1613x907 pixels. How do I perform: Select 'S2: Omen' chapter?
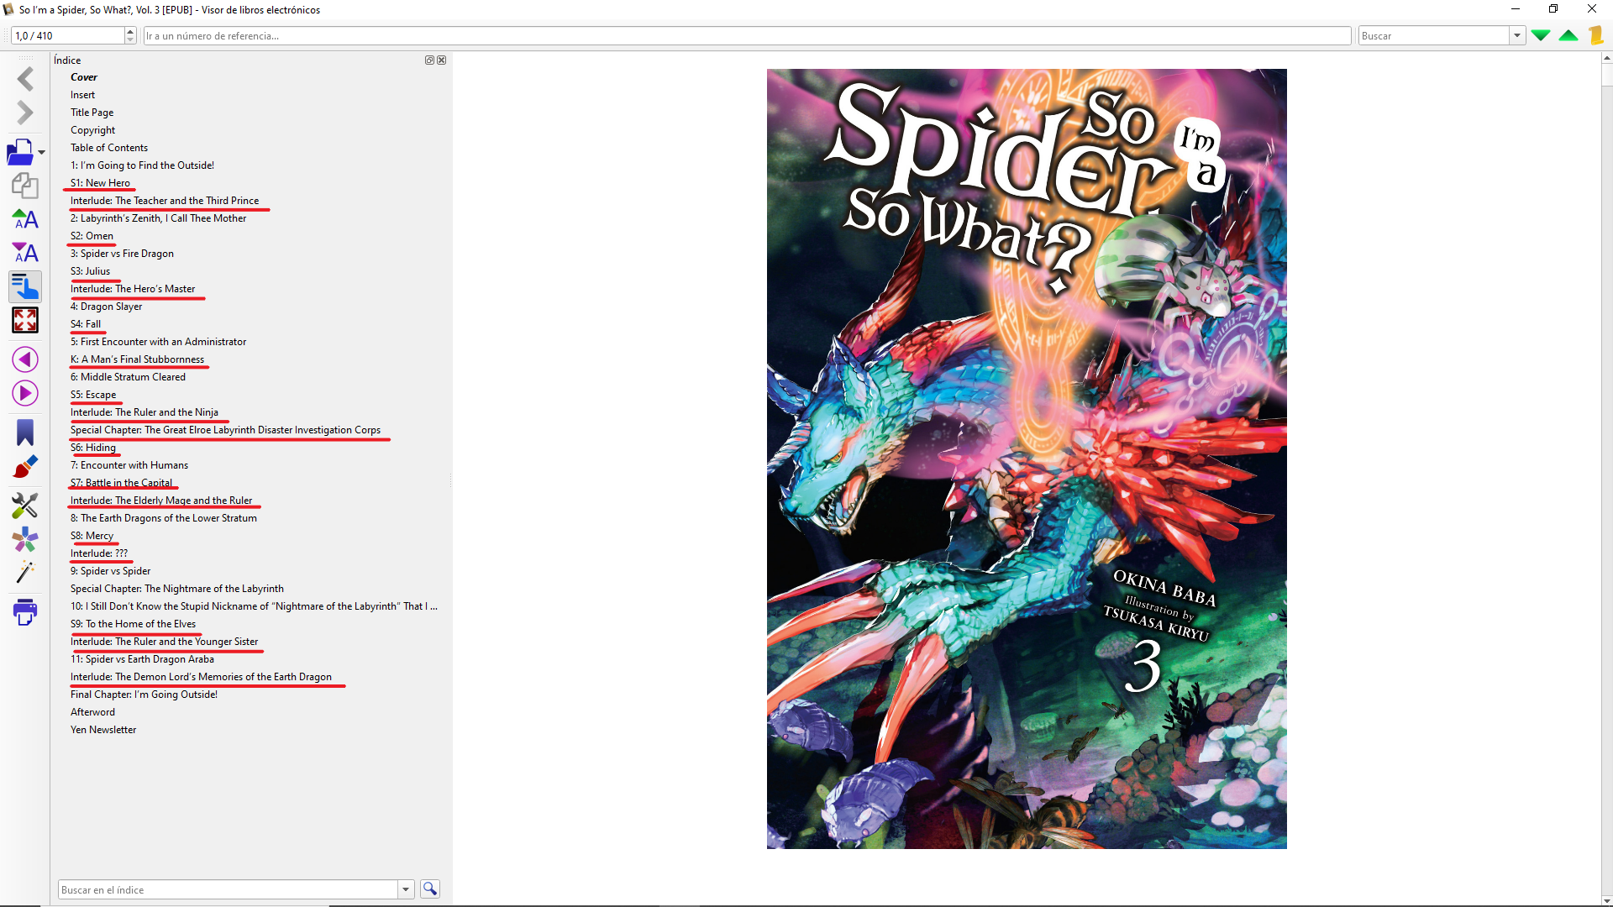(x=92, y=236)
